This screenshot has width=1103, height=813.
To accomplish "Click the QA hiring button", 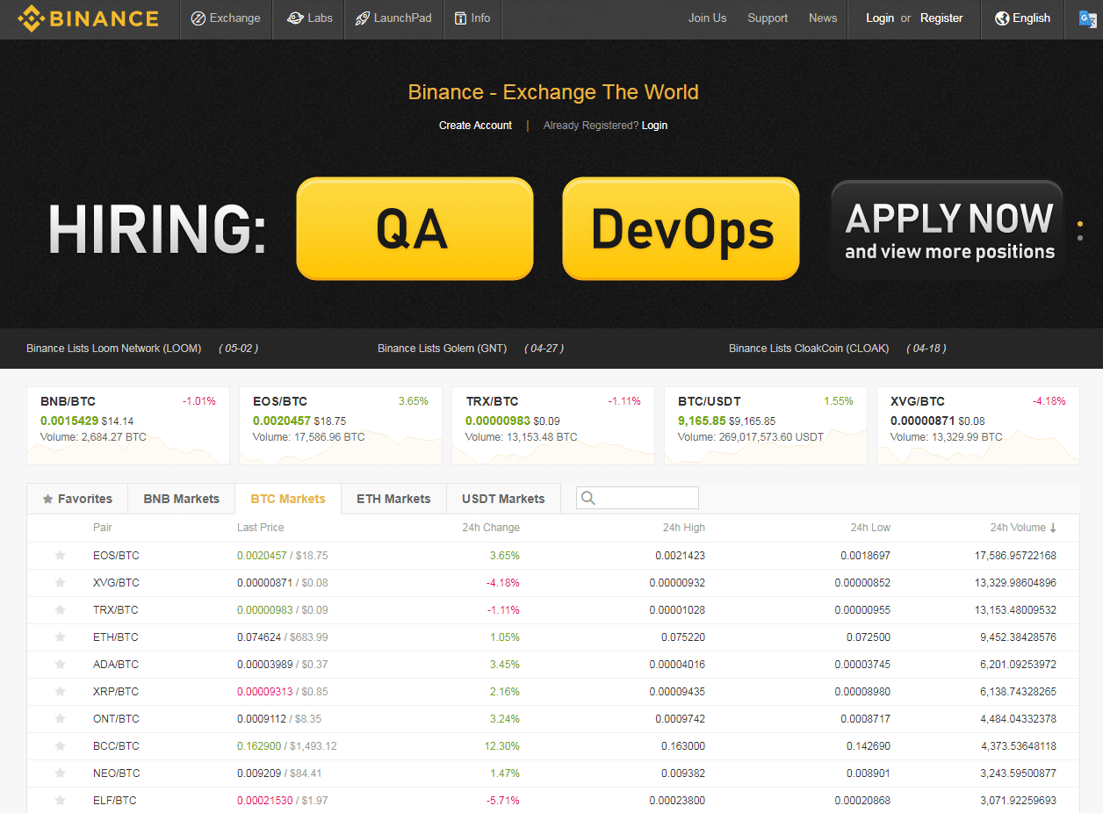I will [415, 229].
